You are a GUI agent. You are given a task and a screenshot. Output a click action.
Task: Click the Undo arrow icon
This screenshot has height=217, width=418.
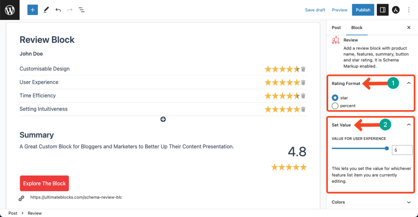coord(58,10)
